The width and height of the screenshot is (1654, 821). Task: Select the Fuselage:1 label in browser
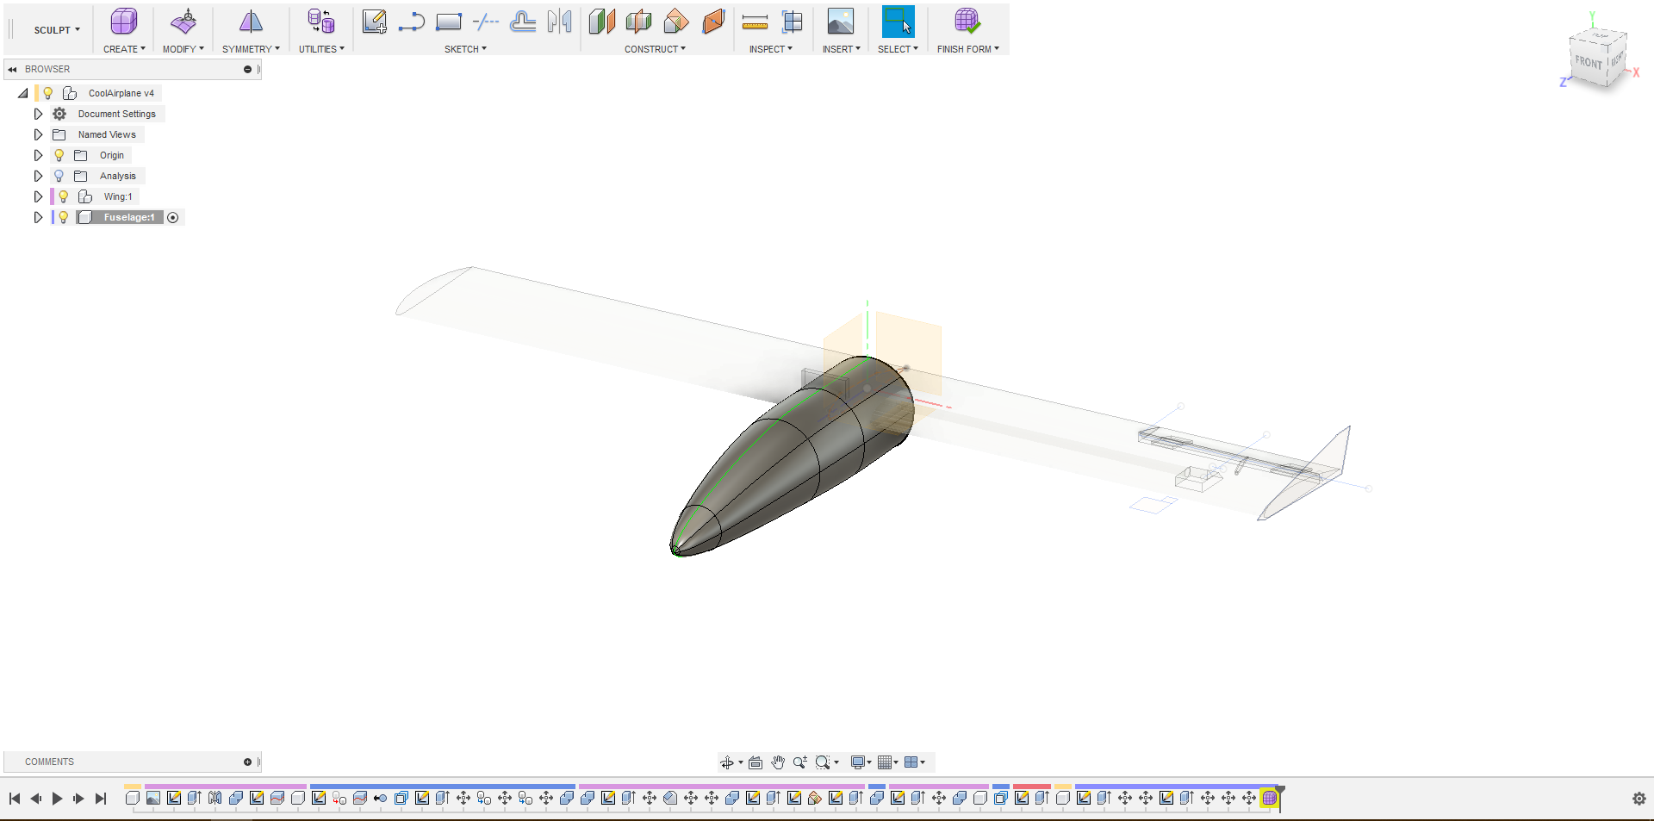[129, 217]
